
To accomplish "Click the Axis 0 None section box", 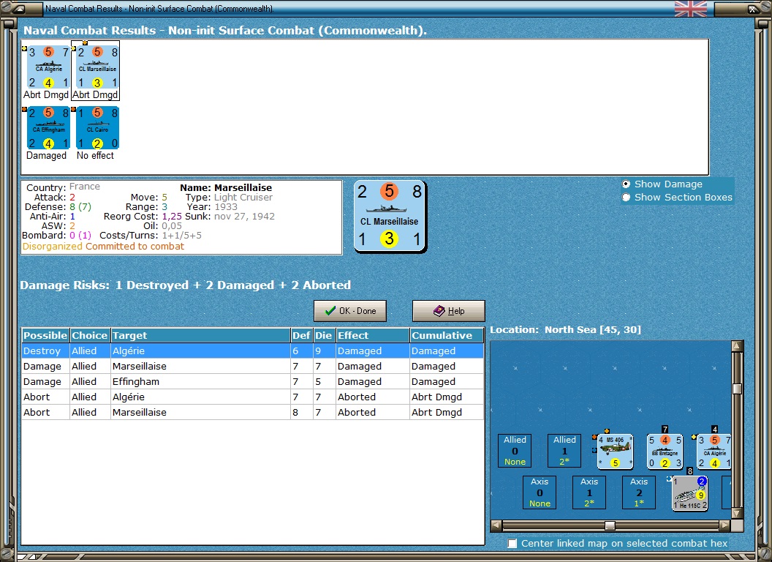I will pos(540,492).
